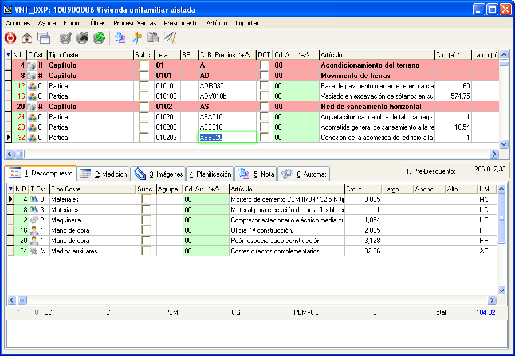This screenshot has width=515, height=356.
Task: Click upper grid vertical scrollbar down arrow
Action: [504, 144]
